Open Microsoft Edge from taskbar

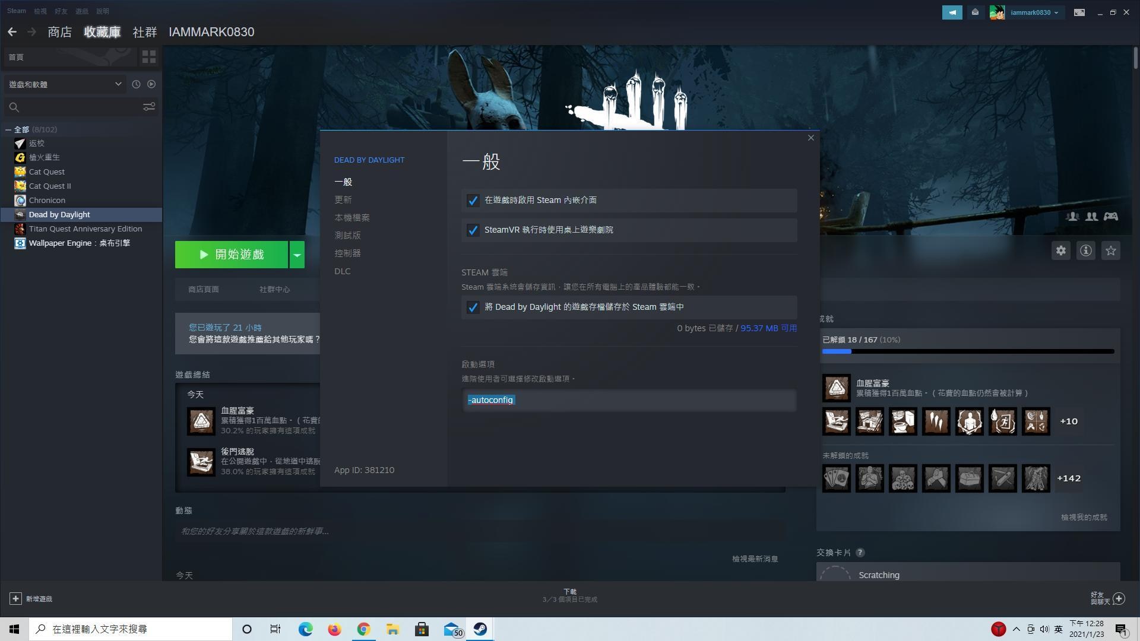(305, 629)
